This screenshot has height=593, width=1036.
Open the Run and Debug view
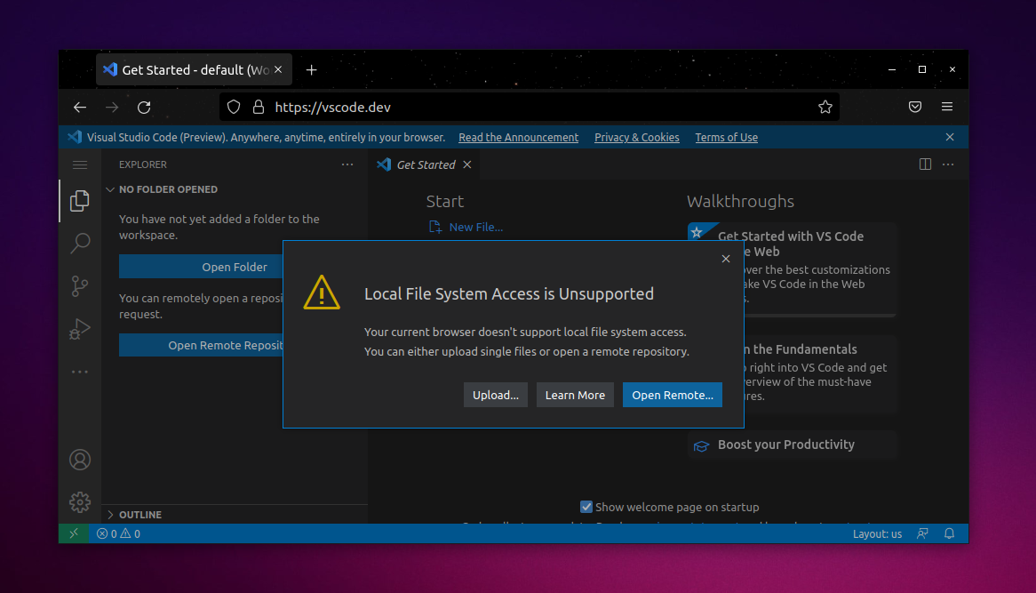(80, 329)
